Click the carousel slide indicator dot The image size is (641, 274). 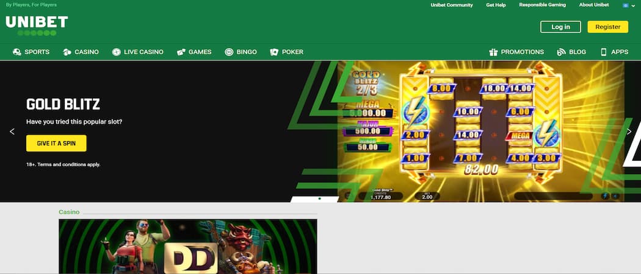pyautogui.click(x=319, y=198)
